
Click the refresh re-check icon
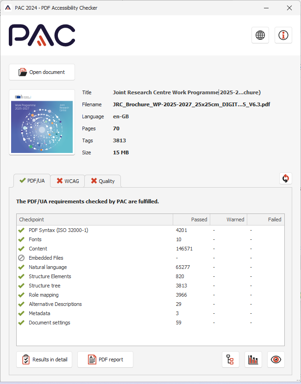(286, 178)
